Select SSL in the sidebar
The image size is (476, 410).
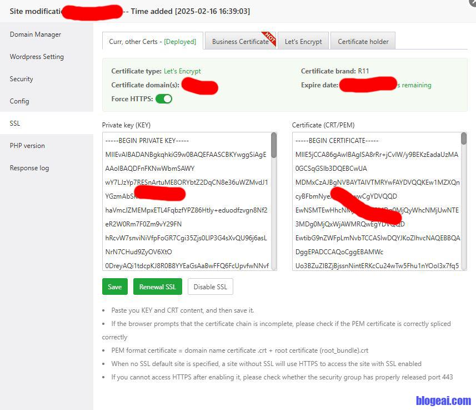(x=15, y=124)
